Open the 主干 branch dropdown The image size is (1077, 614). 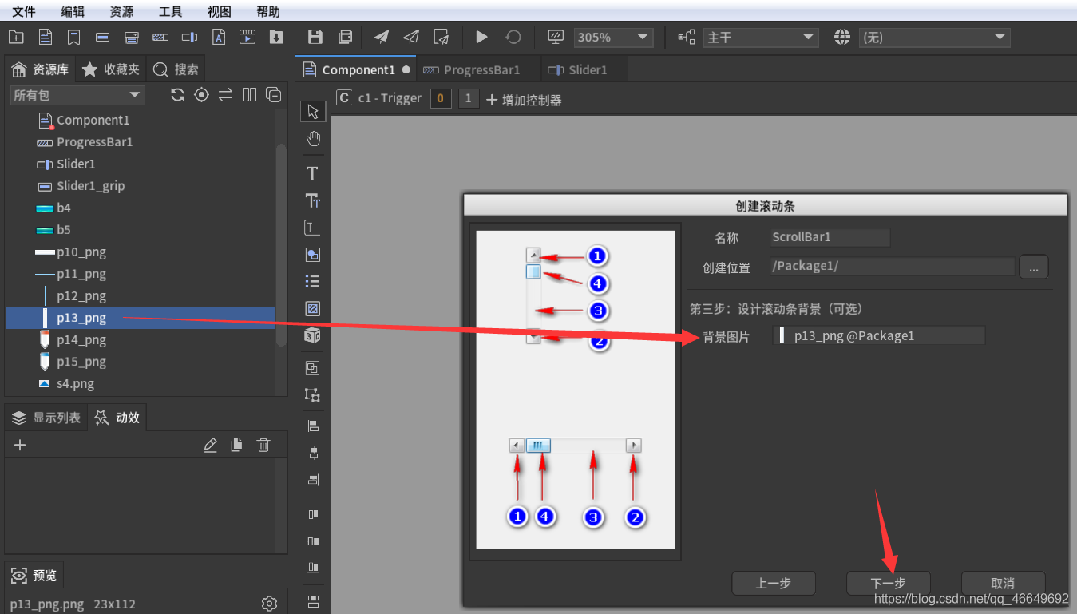[x=761, y=38]
